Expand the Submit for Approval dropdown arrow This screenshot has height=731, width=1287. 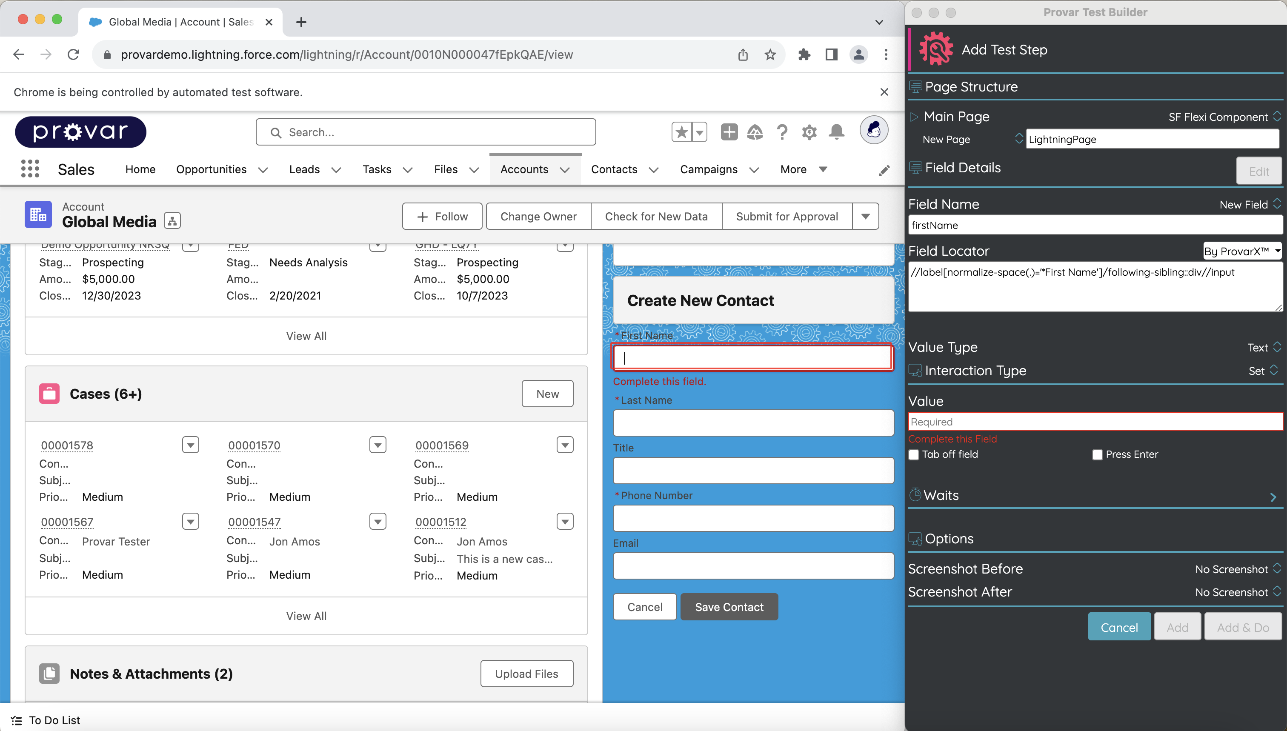tap(865, 216)
